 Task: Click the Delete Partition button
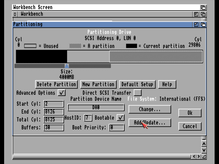tap(56, 84)
